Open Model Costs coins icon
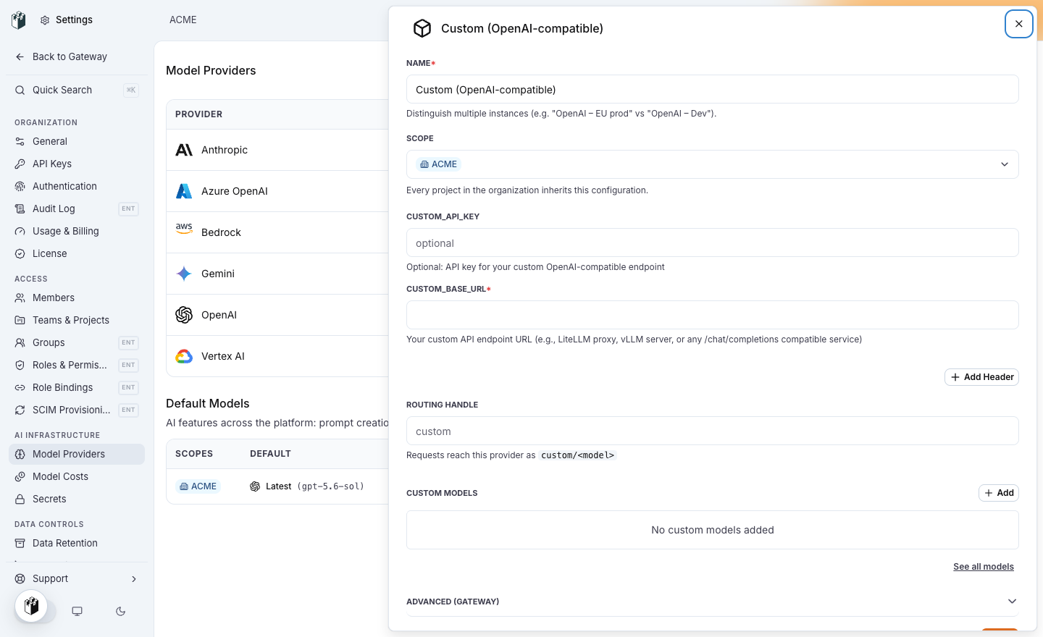 point(20,477)
